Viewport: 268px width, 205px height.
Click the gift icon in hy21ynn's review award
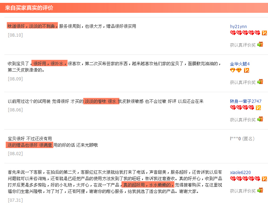point(260,44)
